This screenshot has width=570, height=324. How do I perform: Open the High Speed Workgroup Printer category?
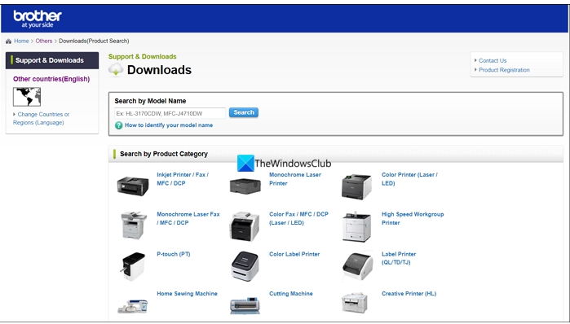413,218
